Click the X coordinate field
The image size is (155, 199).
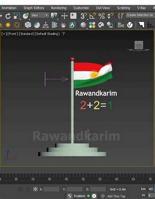point(51,189)
